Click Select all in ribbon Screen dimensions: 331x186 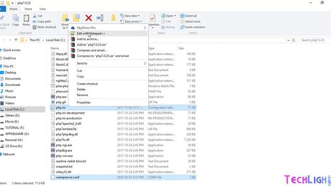[188, 16]
